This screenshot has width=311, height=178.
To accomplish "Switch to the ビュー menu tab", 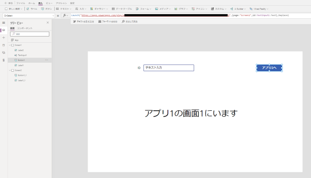I will pos(49,3).
